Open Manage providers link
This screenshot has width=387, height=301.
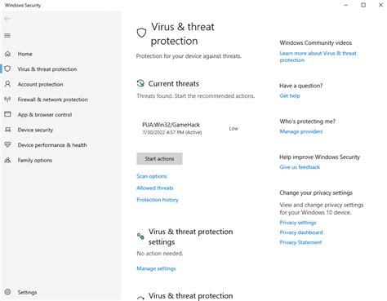[x=301, y=131]
